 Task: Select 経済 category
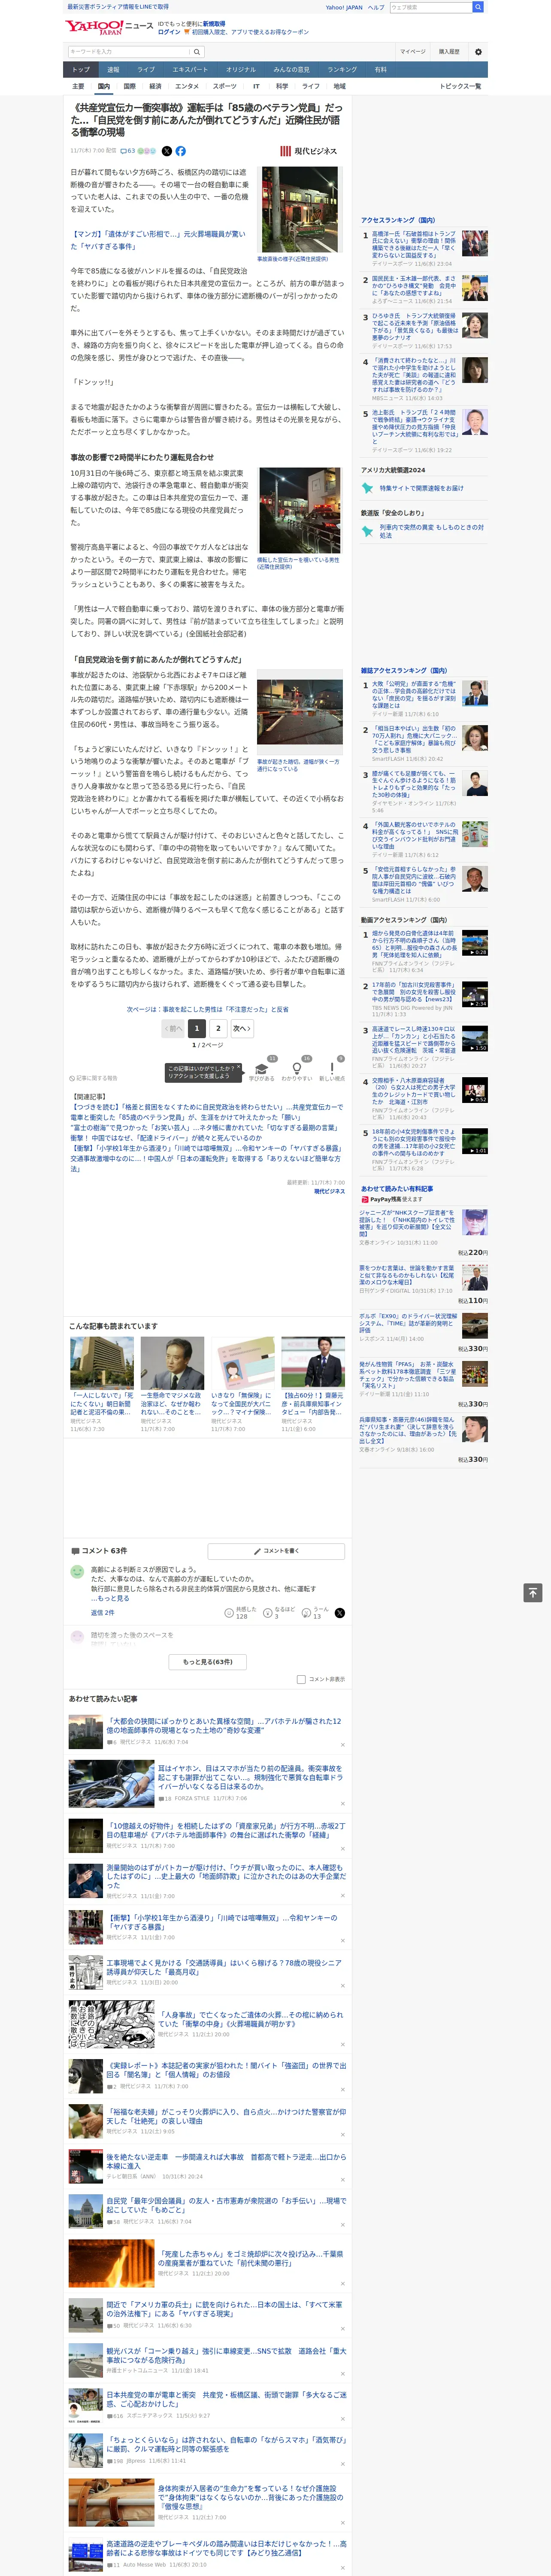(x=155, y=86)
